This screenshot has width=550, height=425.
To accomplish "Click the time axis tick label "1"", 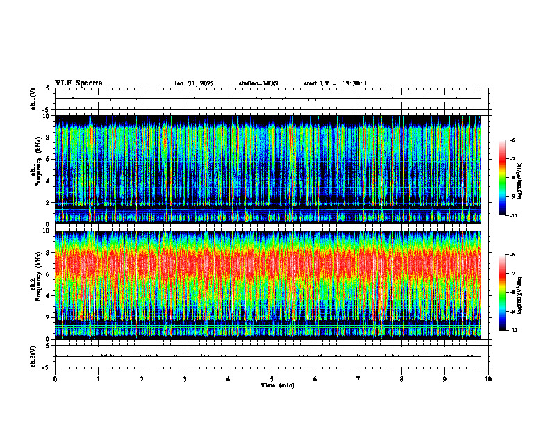I will (x=98, y=379).
